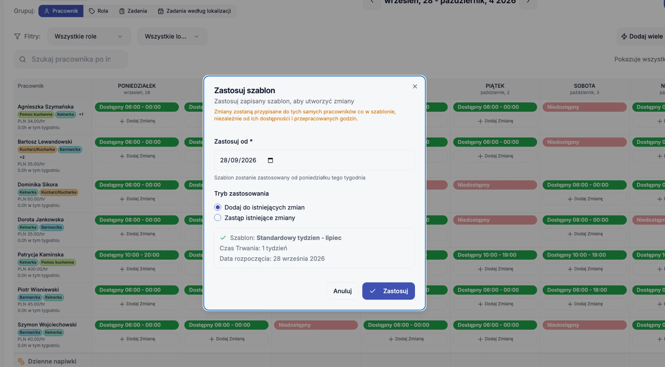Screen dimensions: 665x367
Task: Click the Zastosuj button
Action: tap(388, 291)
